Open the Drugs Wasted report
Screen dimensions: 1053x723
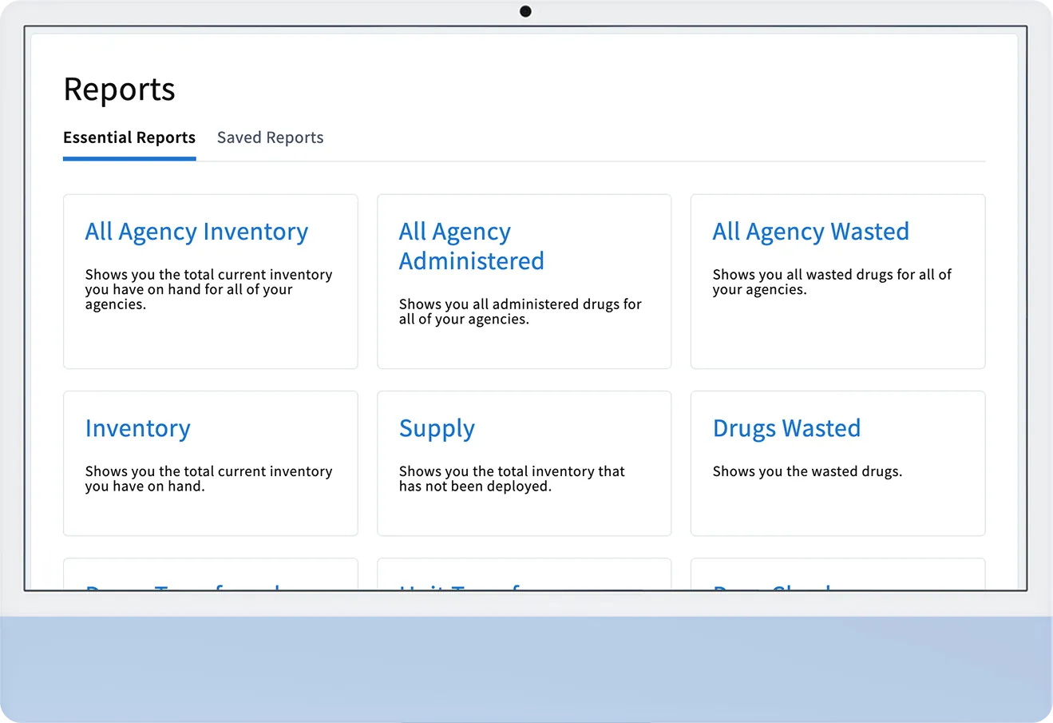tap(786, 429)
